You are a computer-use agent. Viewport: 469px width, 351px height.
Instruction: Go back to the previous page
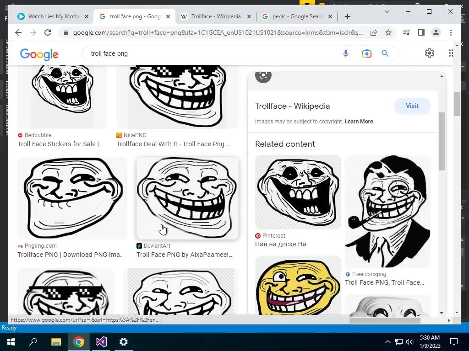click(18, 32)
